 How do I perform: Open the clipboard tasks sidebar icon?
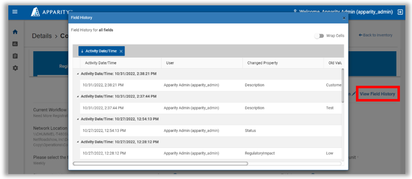click(15, 56)
